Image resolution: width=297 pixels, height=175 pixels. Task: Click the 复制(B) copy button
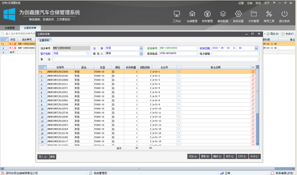coord(205,156)
